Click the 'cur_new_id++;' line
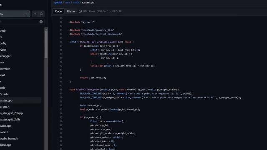Screen dimensions: 267x150 click(109, 58)
